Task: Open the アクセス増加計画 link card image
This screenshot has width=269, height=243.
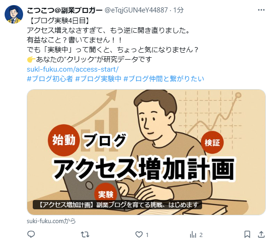Action: (x=146, y=152)
